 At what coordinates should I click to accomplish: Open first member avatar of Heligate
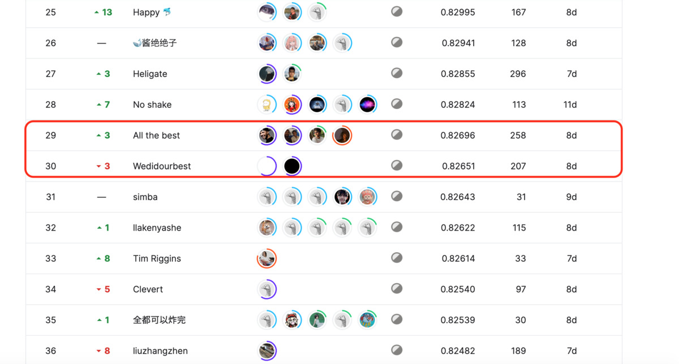tap(267, 73)
